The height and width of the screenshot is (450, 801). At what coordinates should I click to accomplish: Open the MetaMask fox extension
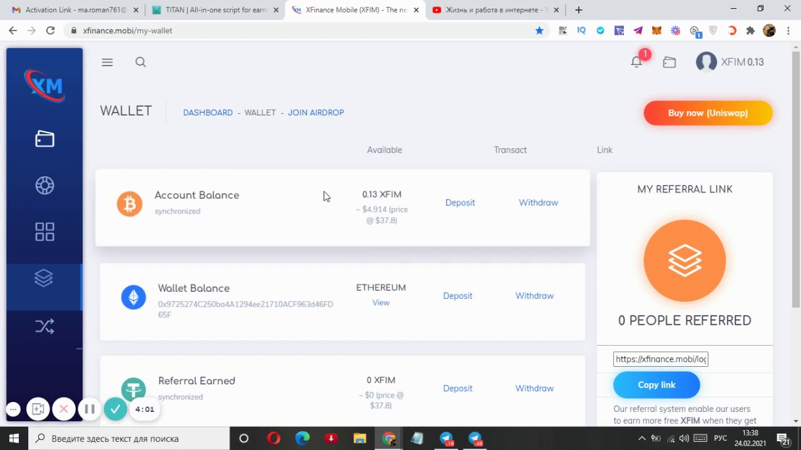coord(656,30)
